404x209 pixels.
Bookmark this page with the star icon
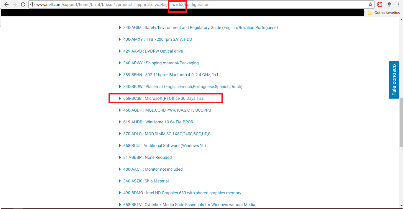370,5
